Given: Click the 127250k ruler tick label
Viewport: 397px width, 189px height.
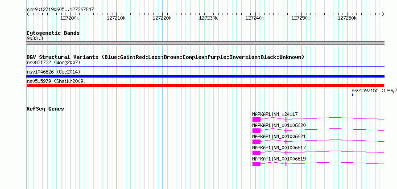Looking at the screenshot, I should coord(301,18).
